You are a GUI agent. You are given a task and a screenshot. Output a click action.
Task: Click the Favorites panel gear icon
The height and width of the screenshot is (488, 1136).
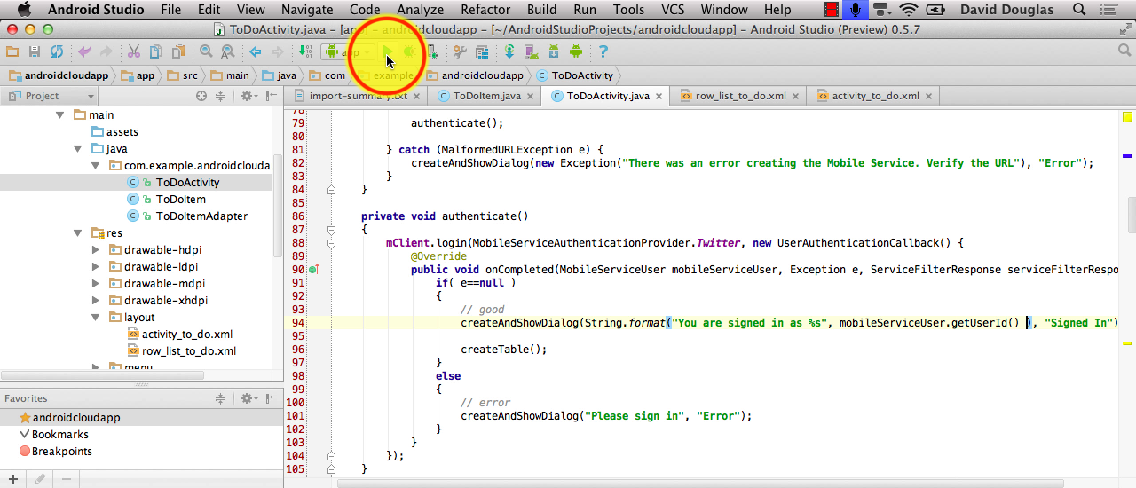pyautogui.click(x=248, y=399)
